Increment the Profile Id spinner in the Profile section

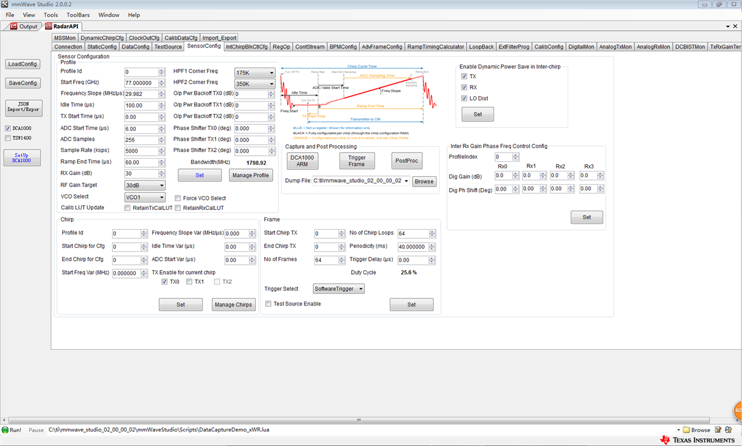[162, 70]
